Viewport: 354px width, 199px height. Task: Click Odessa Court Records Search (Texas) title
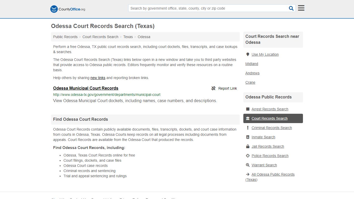coord(103,26)
